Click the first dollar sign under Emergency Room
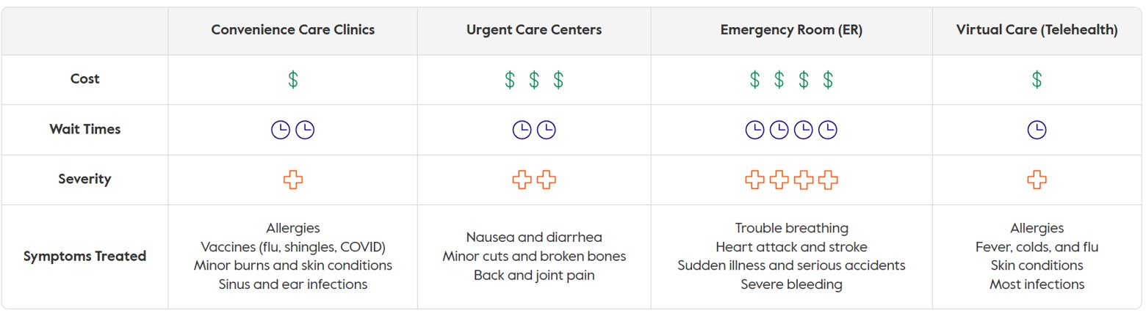The height and width of the screenshot is (313, 1146). point(754,79)
